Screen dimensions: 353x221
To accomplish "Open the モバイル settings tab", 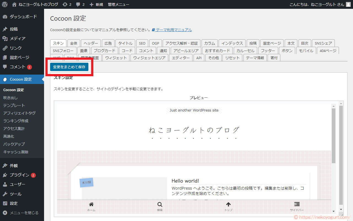I will pyautogui.click(x=306, y=50).
